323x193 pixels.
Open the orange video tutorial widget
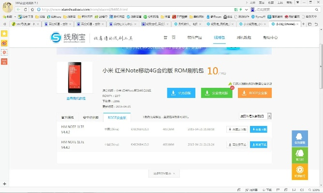pyautogui.click(x=300, y=172)
